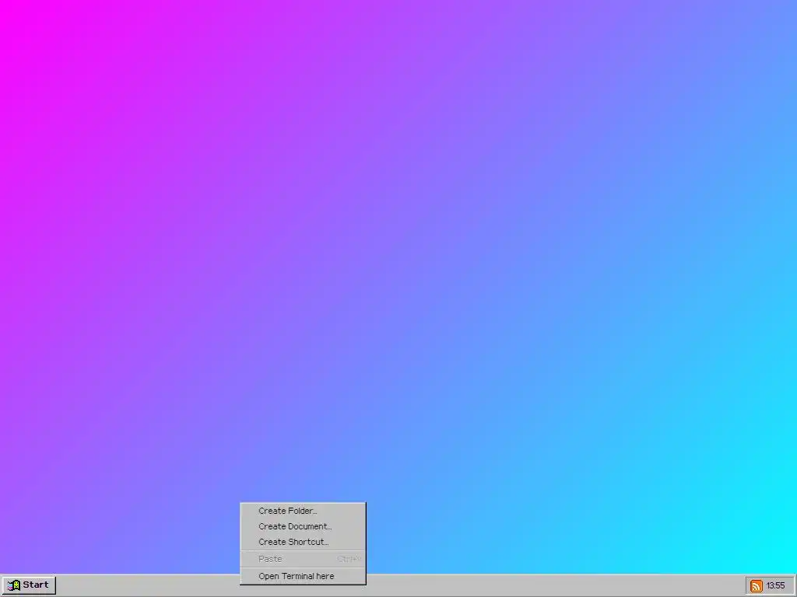Image resolution: width=797 pixels, height=597 pixels.
Task: Pick the Create Shortcut menu entry
Action: (303, 542)
